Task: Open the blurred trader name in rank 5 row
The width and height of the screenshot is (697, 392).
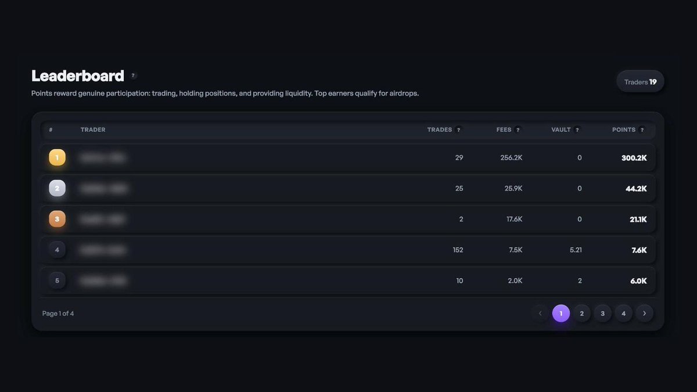Action: 103,280
